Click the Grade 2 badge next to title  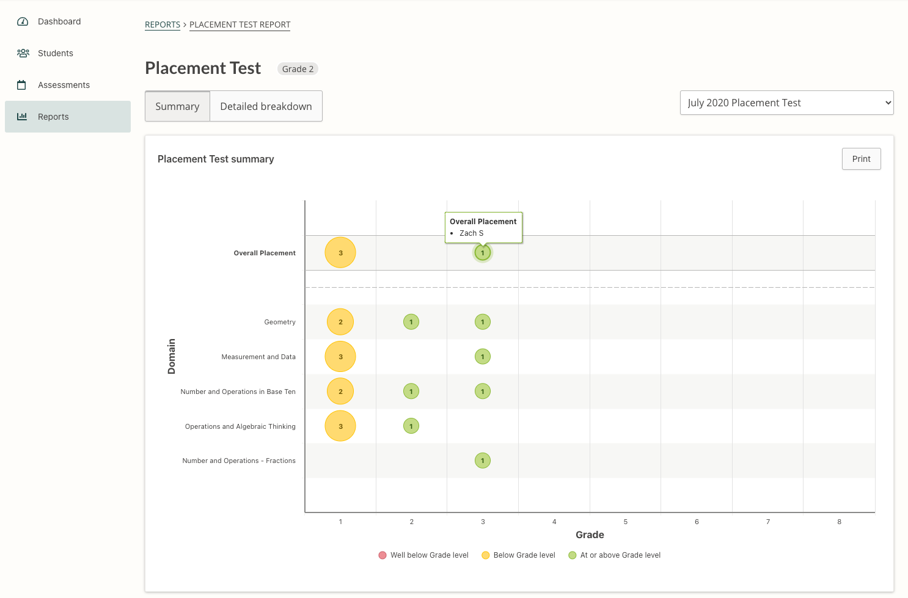point(298,68)
